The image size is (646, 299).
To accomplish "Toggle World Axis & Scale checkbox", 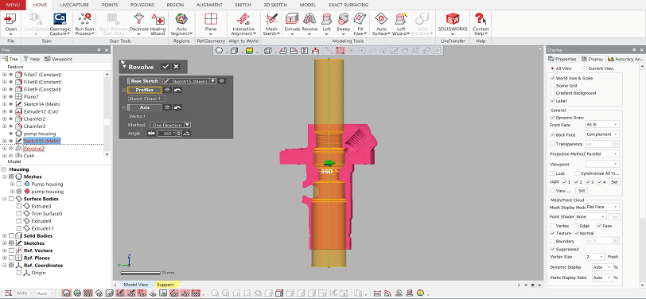I will 552,78.
